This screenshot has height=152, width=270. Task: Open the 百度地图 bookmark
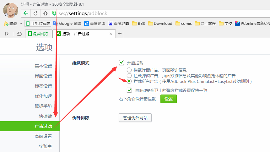coord(118,24)
